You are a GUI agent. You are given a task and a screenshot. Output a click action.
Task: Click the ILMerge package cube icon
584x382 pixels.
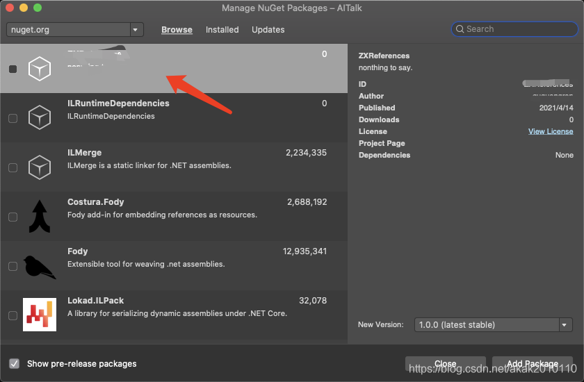tap(40, 167)
